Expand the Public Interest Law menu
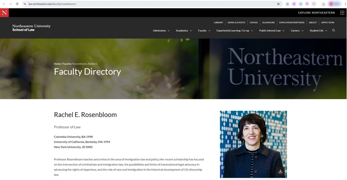Viewport: 347px width, 180px height. [x=272, y=30]
